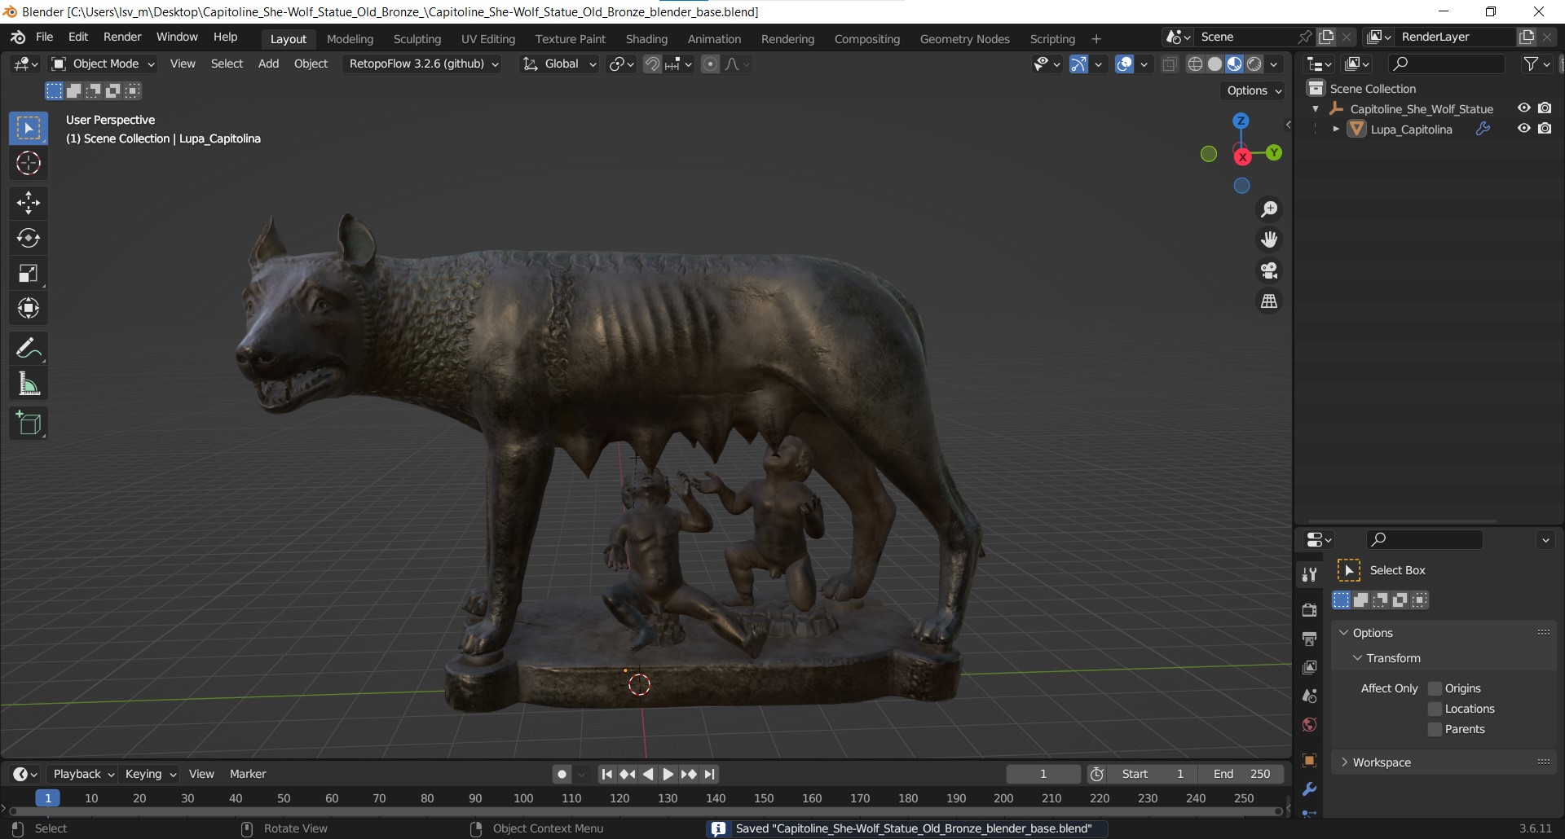1565x839 pixels.
Task: Add a new workspace with plus button
Action: 1095,39
